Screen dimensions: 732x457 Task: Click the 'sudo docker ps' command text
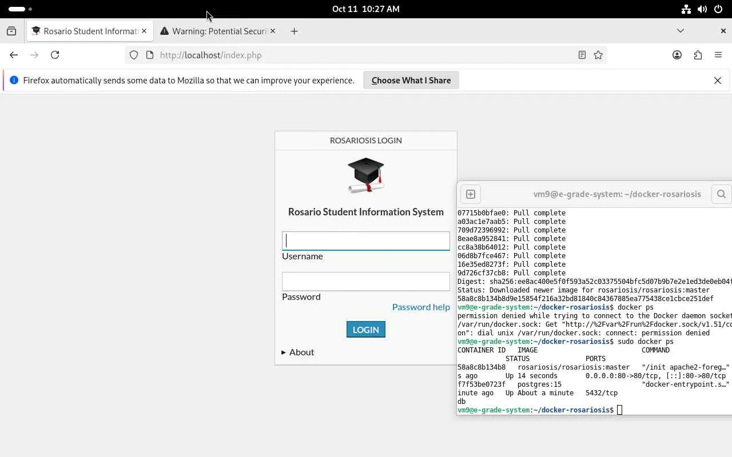(646, 342)
